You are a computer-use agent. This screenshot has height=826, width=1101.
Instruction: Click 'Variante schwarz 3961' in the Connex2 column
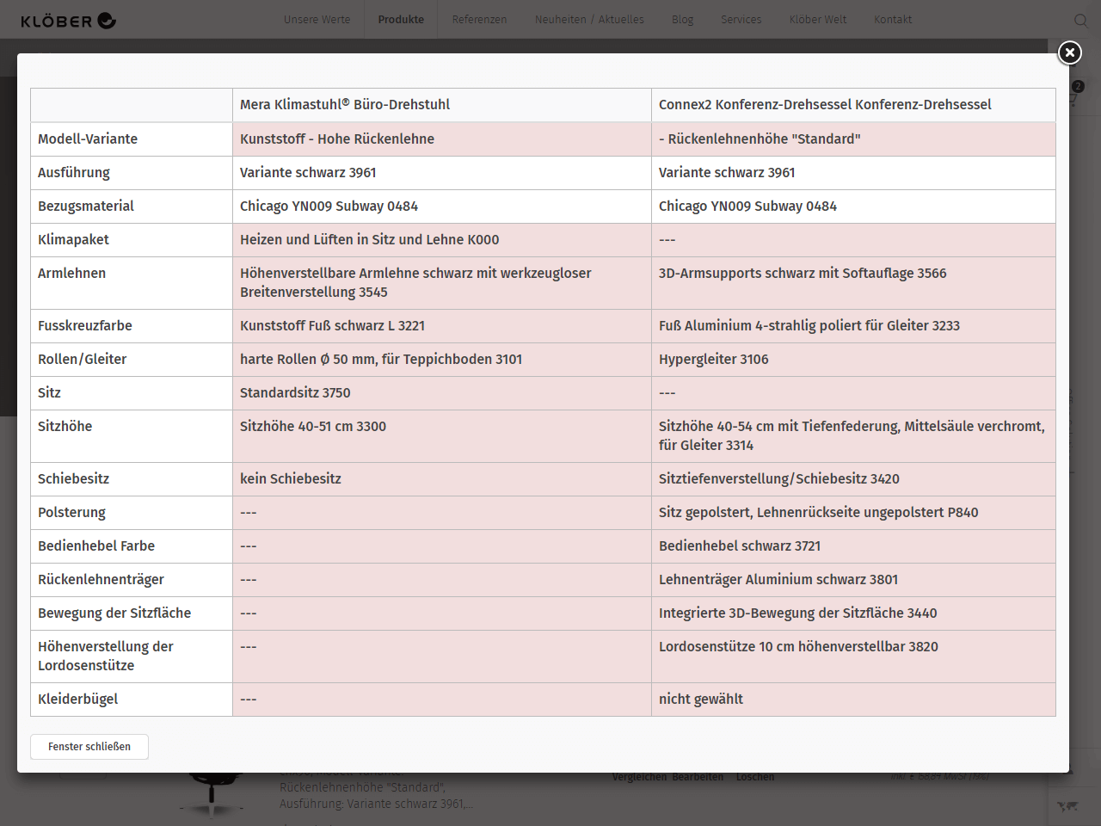(853, 173)
